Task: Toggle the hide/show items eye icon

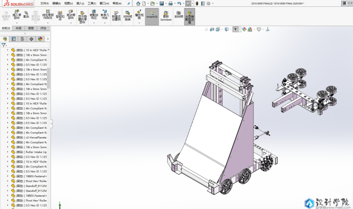Action: point(236,29)
